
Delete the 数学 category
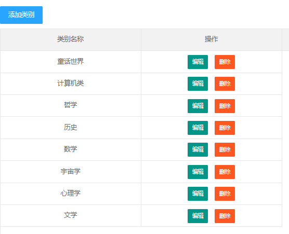pyautogui.click(x=225, y=149)
